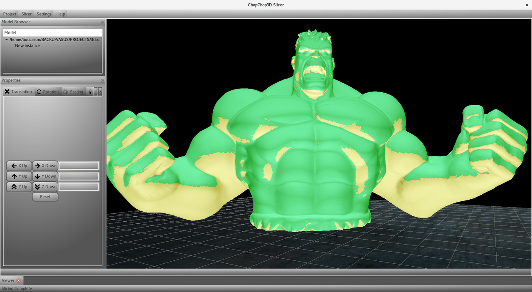532x292 pixels.
Task: Close the Viewer tab
Action: tap(19, 280)
